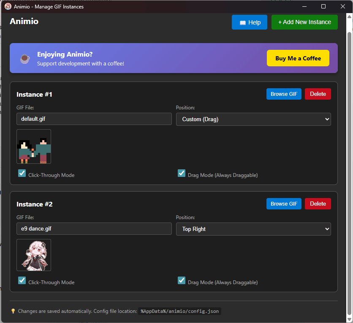
Task: Toggle Drag Mode checkbox for Instance #1
Action: 182,173
